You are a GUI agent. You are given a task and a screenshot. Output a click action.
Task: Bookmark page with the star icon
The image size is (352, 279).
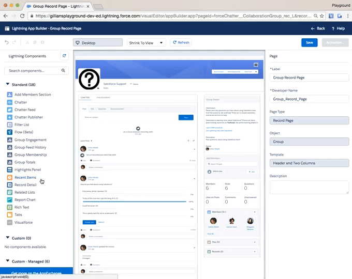tap(321, 16)
